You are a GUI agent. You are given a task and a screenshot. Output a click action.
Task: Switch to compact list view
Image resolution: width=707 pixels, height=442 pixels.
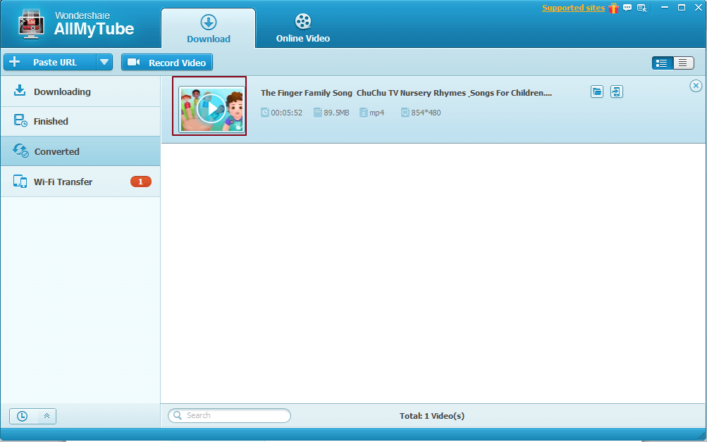tap(683, 63)
